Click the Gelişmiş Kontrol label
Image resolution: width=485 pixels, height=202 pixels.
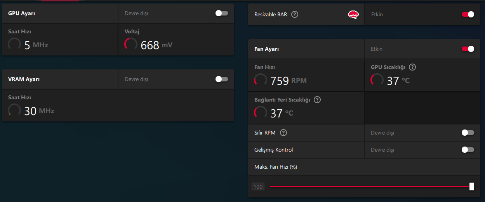(x=273, y=150)
